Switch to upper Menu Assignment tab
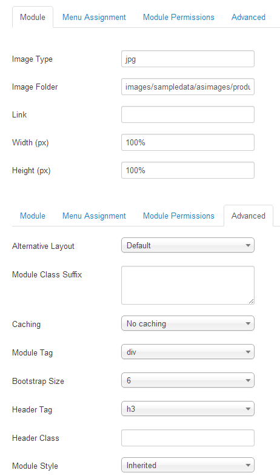This screenshot has width=280, height=476. pyautogui.click(x=94, y=18)
